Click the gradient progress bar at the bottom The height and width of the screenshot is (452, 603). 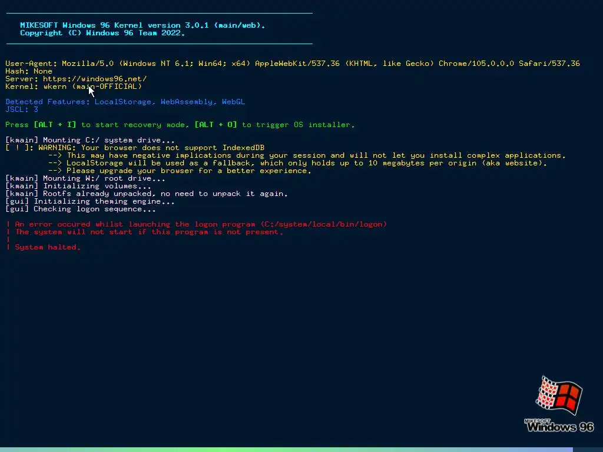coord(287,450)
